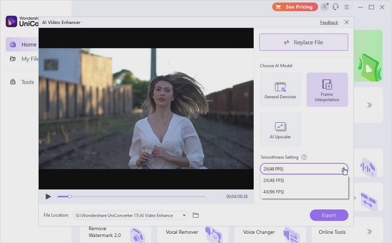Play the video preview

(x=48, y=196)
